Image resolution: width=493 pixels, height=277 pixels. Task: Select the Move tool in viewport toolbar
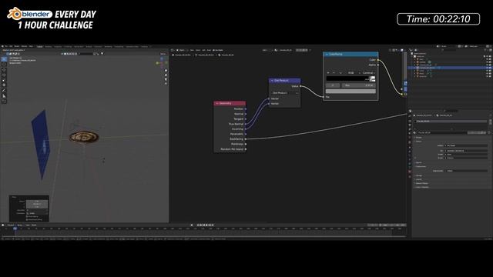click(4, 70)
